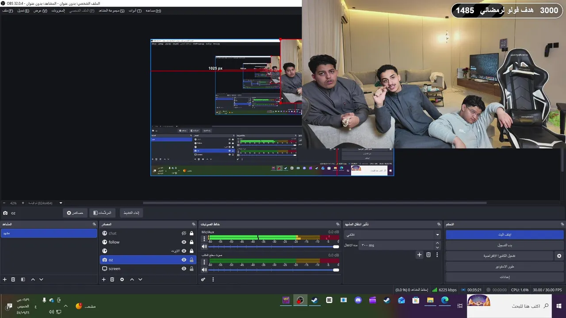Show the hidden chat source
Screen dimensions: 566x318
coord(184,233)
